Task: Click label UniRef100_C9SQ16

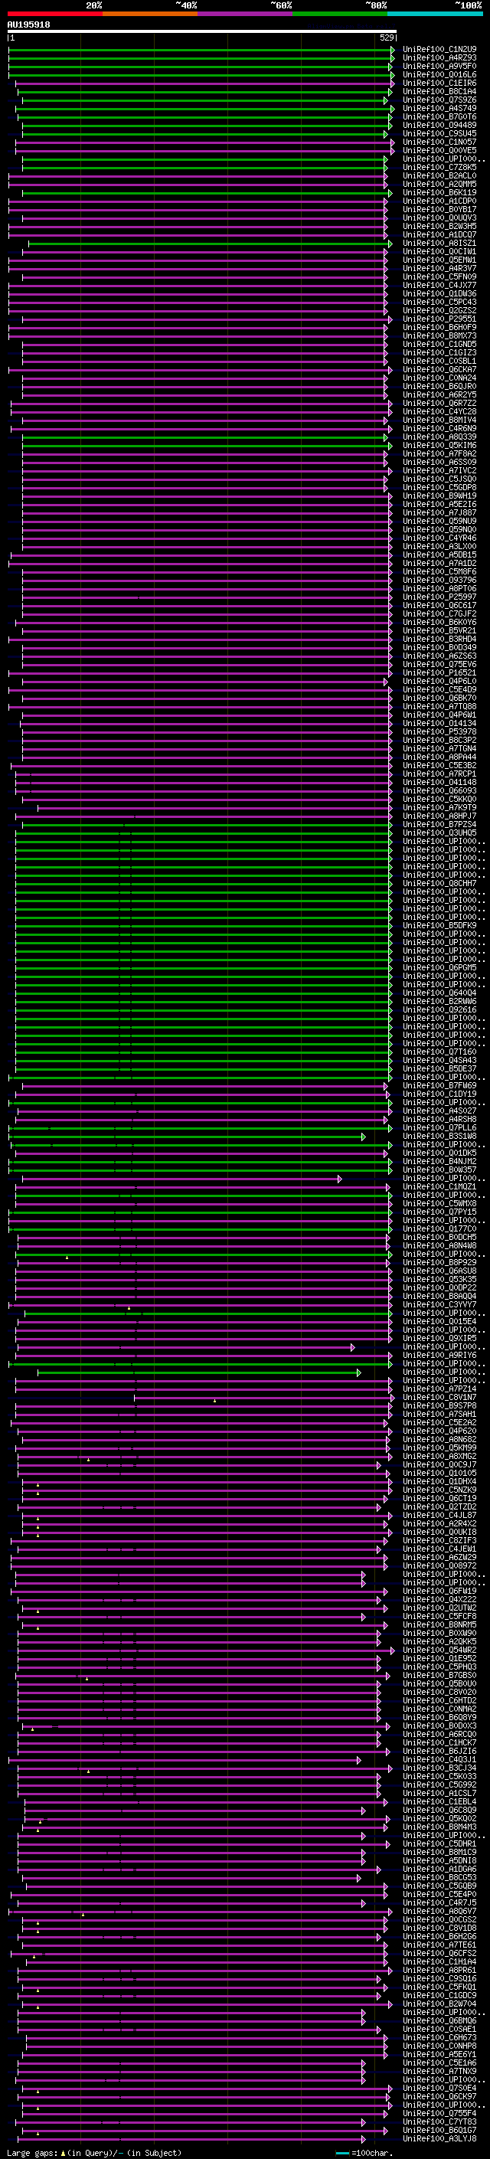Action: click(x=439, y=1978)
